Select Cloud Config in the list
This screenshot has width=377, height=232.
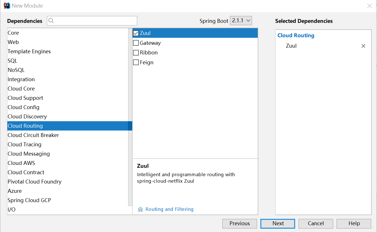68,107
